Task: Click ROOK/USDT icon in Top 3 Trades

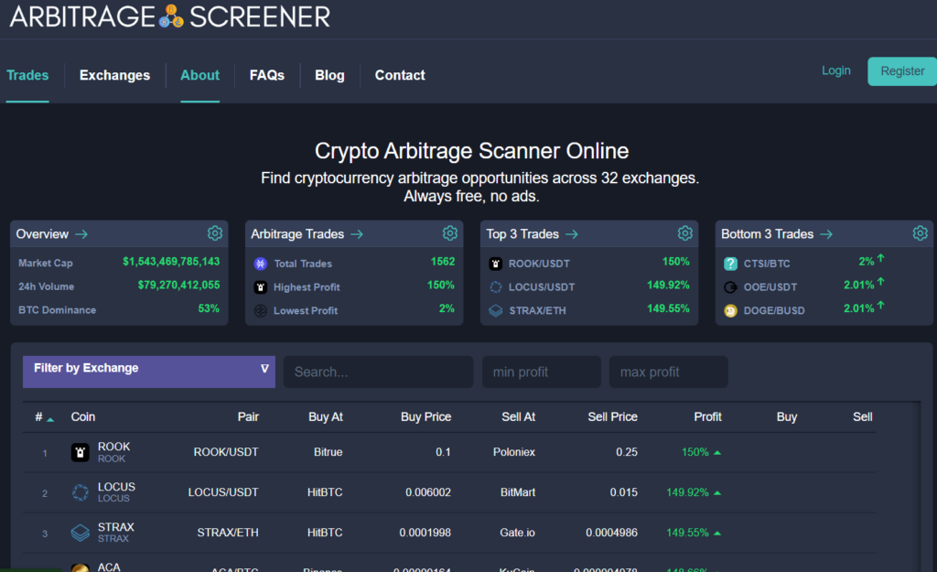Action: coord(495,264)
